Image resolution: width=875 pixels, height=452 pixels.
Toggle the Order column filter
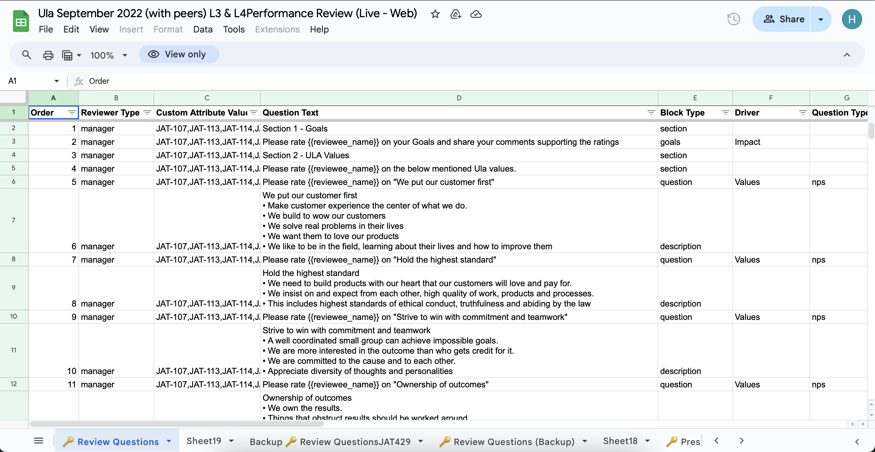(72, 113)
